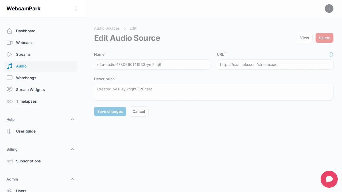
Task: Click the Save changes button
Action: [110, 111]
